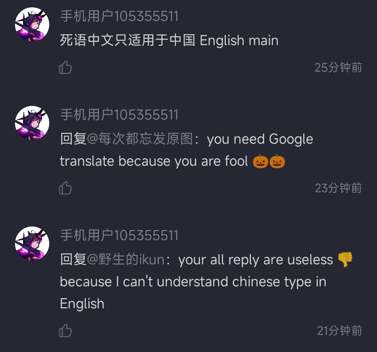Open username above the '死语中文' comment
Screen dimensions: 377x352
coord(119,16)
